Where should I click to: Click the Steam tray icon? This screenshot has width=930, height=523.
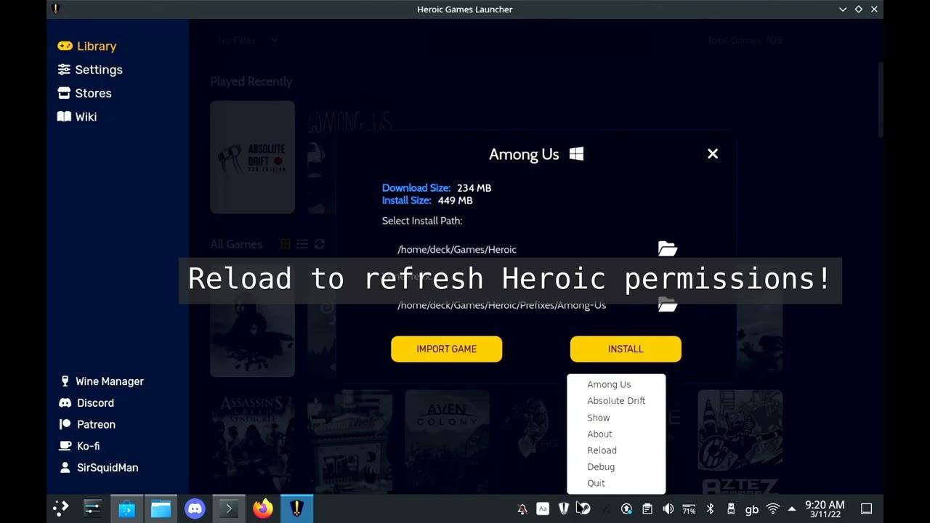click(x=584, y=509)
